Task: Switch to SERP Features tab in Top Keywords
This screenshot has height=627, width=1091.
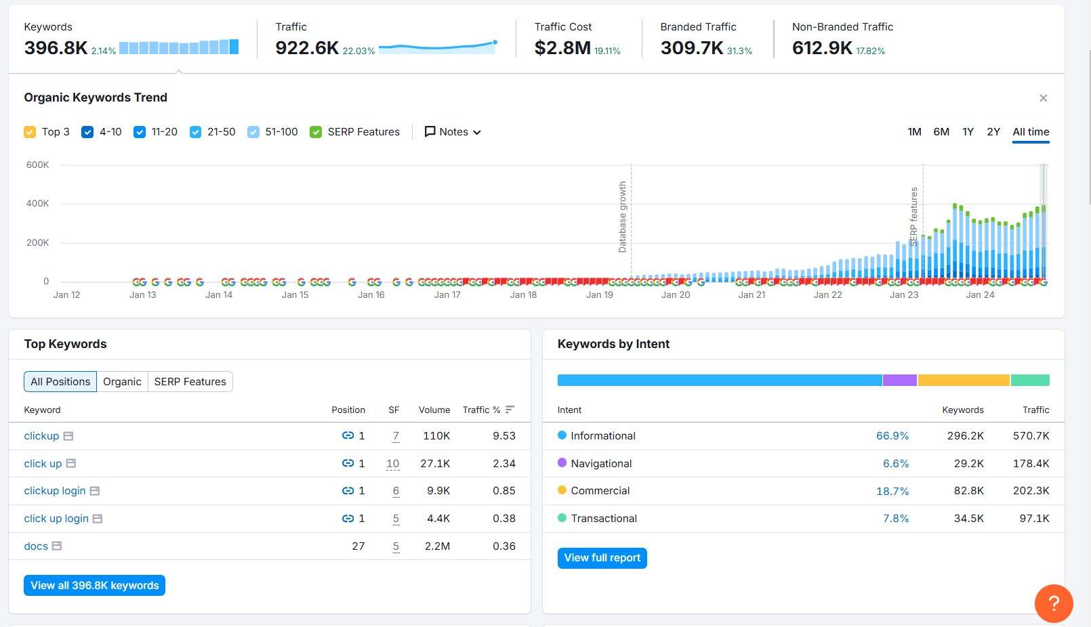Action: (x=190, y=382)
